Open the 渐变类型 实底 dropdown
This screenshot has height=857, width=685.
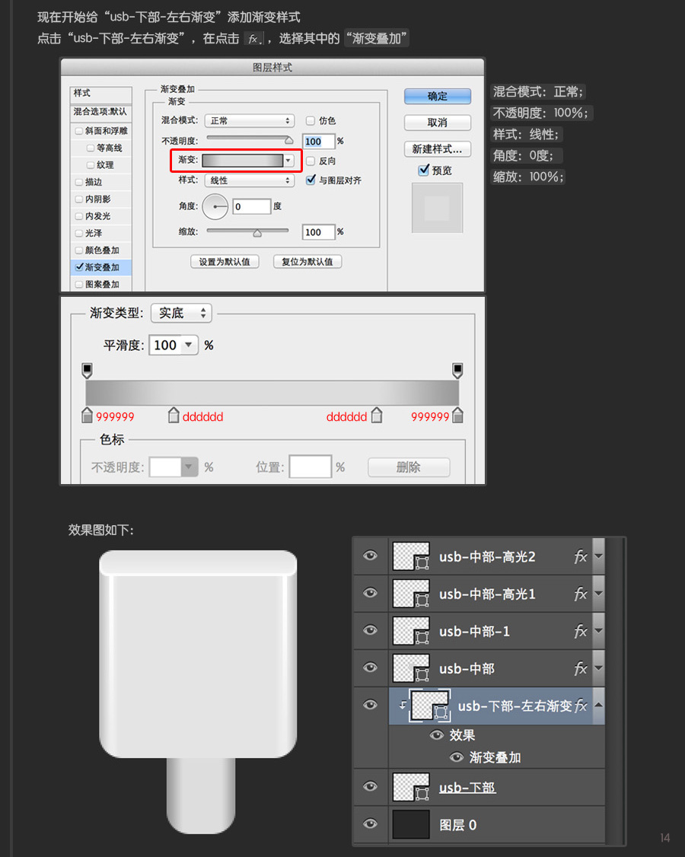[181, 313]
